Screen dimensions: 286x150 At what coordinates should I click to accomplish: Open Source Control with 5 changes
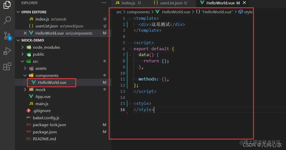[7, 36]
